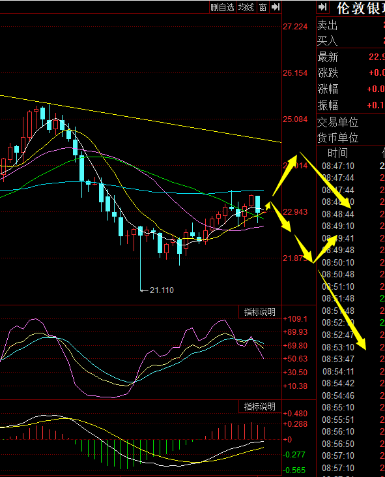The width and height of the screenshot is (385, 477).
Task: Open 指标说明 for the KDJ indicator panel
Action: [x=260, y=312]
